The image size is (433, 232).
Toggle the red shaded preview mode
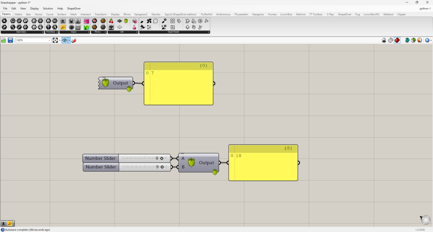(x=397, y=40)
